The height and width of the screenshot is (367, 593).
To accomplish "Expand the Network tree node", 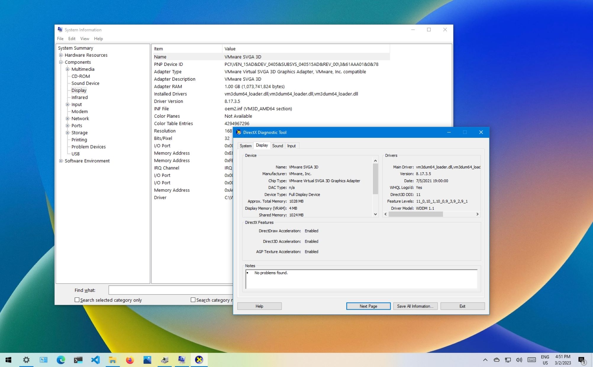I will point(68,118).
